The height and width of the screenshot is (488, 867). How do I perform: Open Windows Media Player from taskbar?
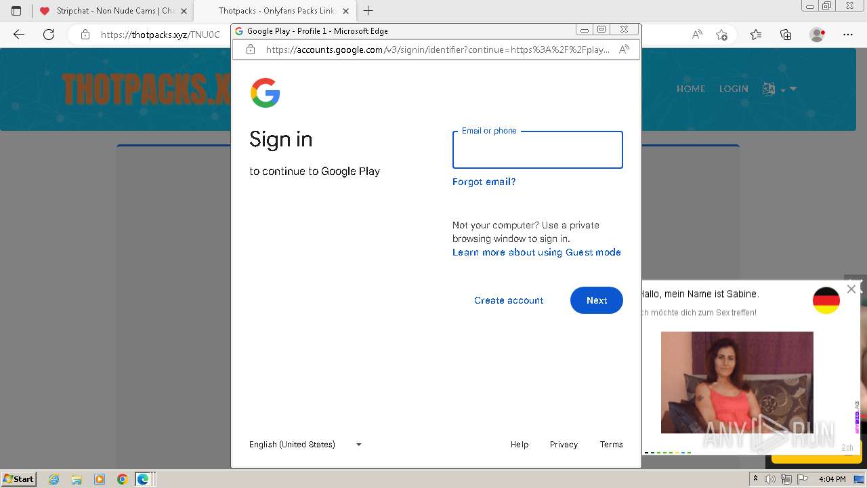click(100, 479)
